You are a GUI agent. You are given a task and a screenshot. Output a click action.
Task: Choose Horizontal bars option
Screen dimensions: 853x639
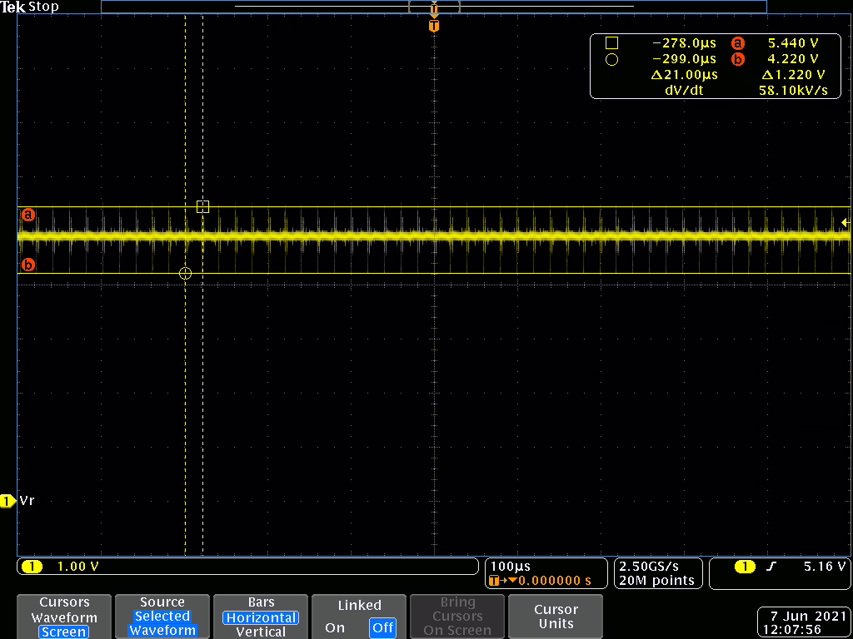click(x=261, y=617)
